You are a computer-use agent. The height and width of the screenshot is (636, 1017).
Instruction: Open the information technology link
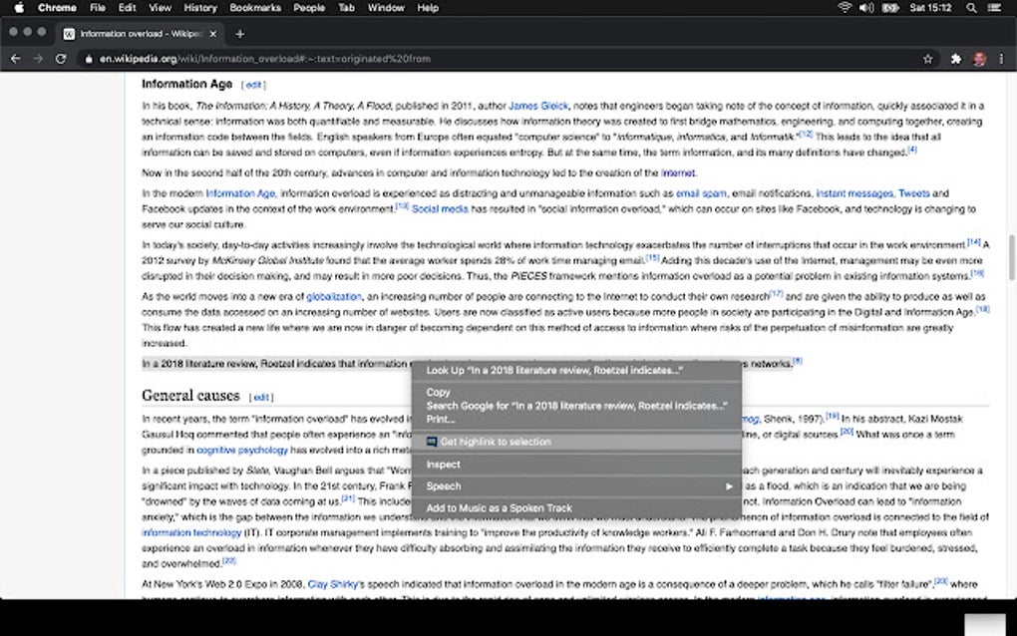tap(191, 532)
